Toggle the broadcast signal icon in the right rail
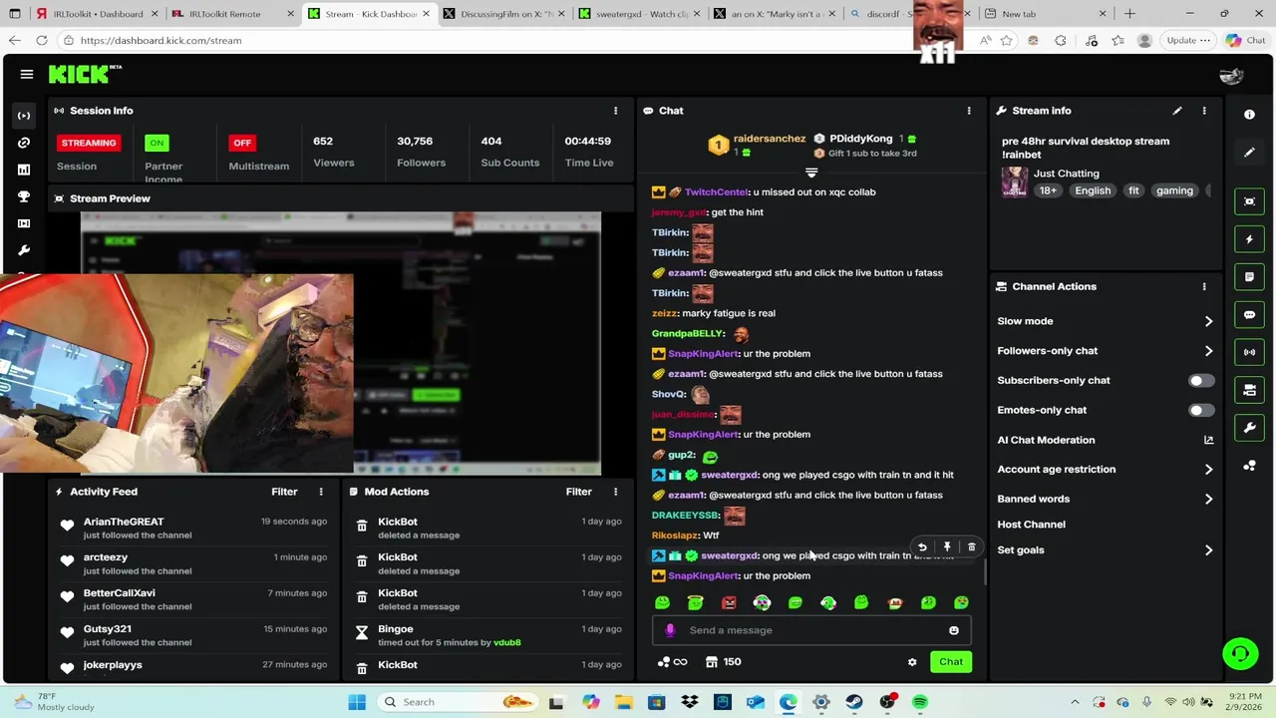Screen dimensions: 1276x718 pos(1249,352)
